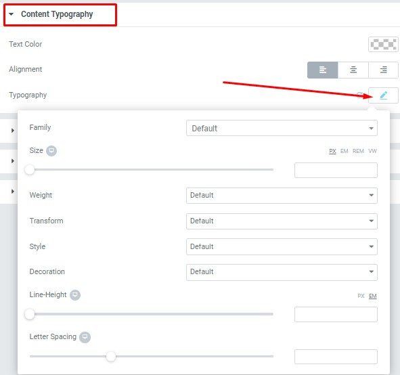Open the Decoration dropdown
This screenshot has width=400, height=375.
pyautogui.click(x=282, y=272)
